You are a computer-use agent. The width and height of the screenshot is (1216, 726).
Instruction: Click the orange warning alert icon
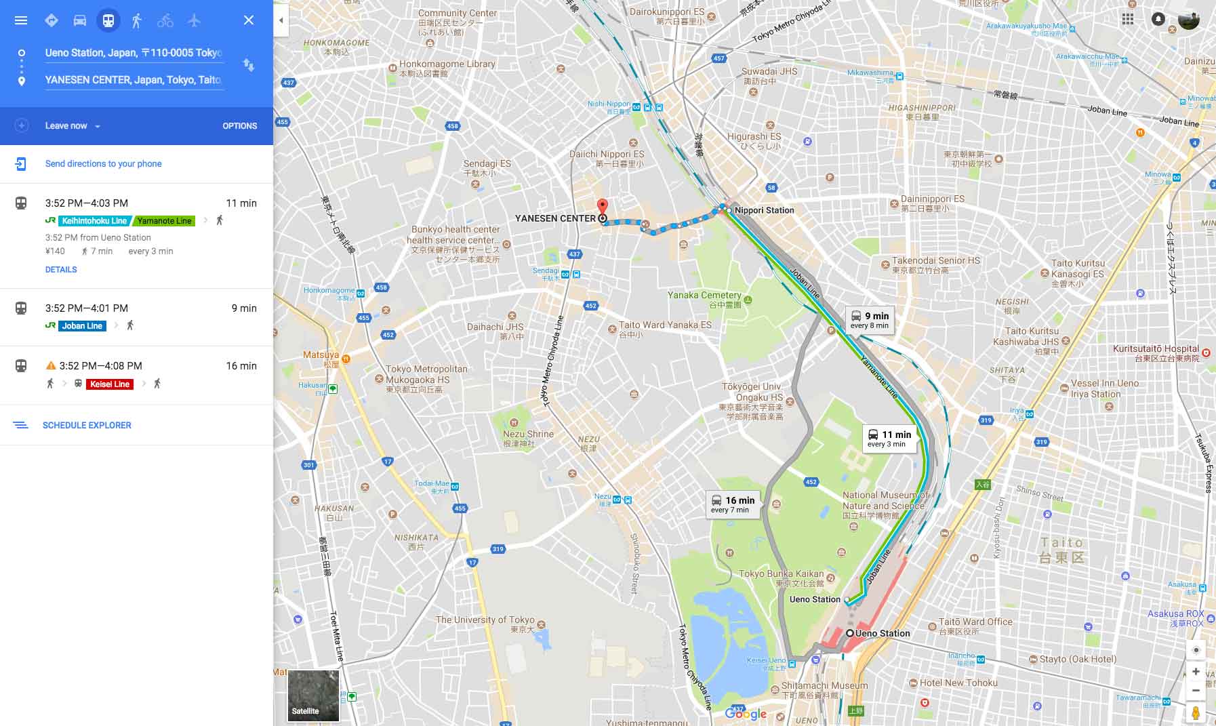51,366
